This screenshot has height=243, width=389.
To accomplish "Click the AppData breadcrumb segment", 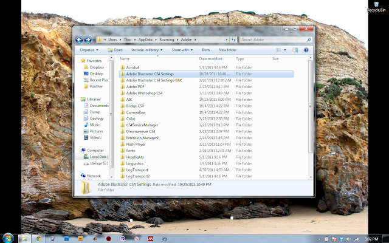I will [145, 39].
